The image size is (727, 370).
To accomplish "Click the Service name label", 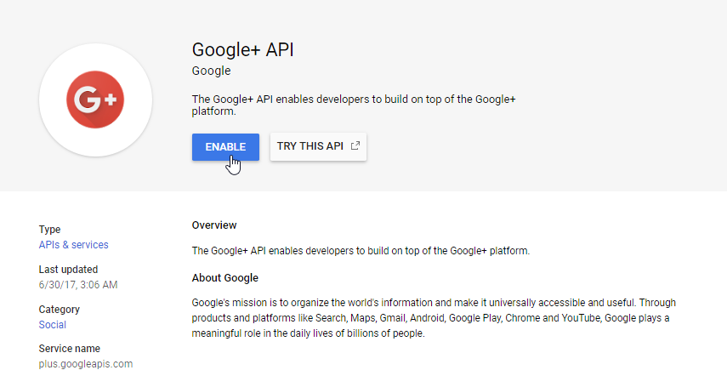I will tap(70, 349).
